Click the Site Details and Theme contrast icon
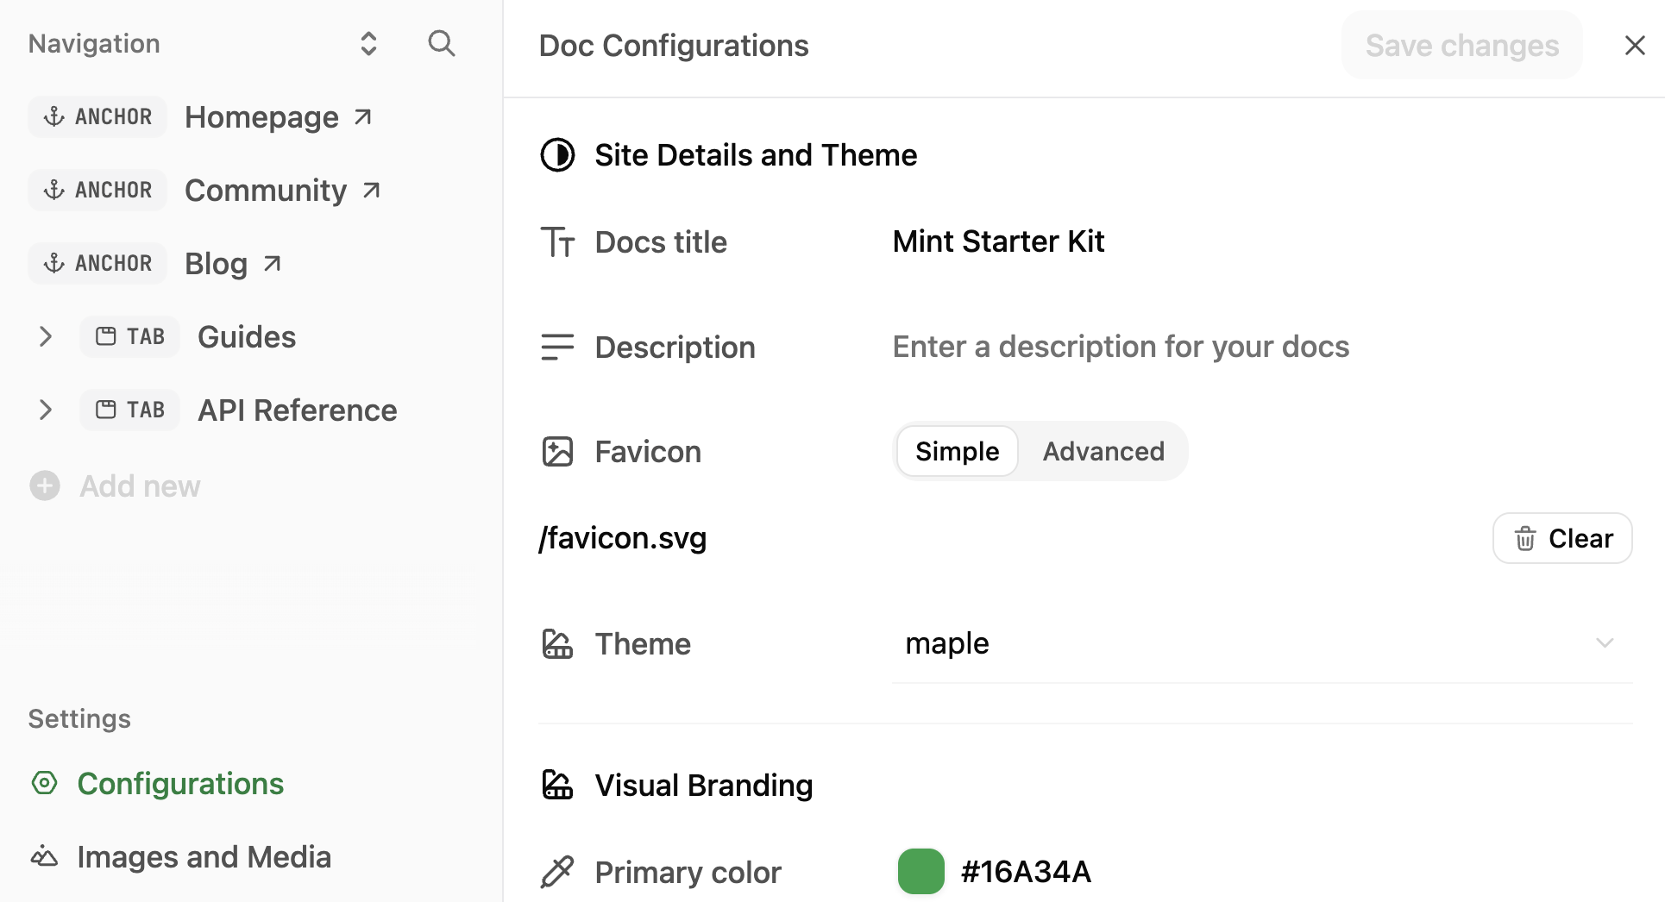 click(557, 154)
